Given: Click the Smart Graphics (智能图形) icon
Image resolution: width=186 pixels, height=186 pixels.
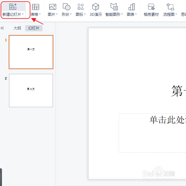Looking at the screenshot, I should pyautogui.click(x=114, y=7).
